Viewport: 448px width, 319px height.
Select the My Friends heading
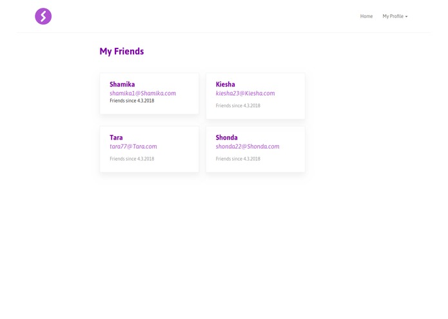pyautogui.click(x=122, y=52)
